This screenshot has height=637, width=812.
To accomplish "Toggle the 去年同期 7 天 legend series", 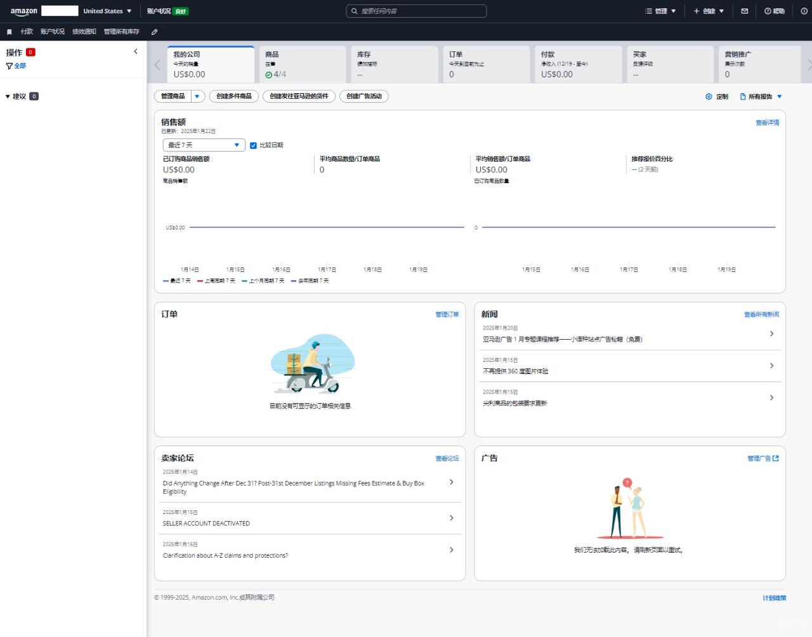I will [310, 281].
